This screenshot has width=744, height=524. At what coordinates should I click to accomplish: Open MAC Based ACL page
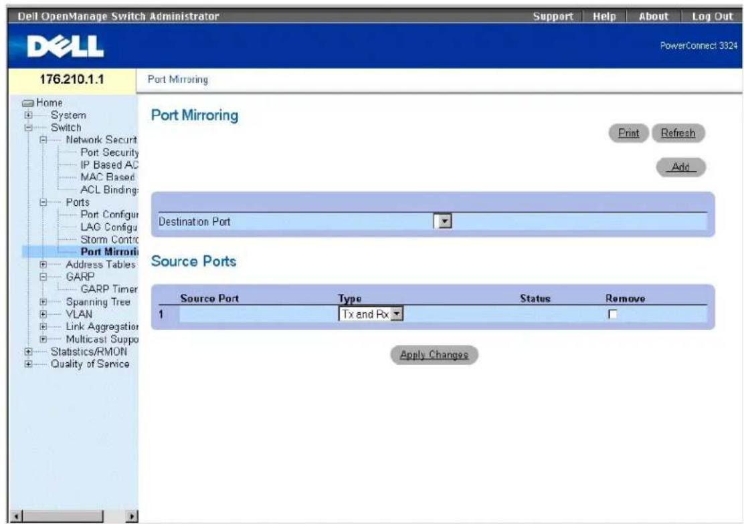click(108, 177)
